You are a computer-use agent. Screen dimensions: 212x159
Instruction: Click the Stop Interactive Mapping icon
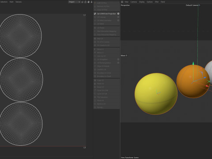(95, 34)
